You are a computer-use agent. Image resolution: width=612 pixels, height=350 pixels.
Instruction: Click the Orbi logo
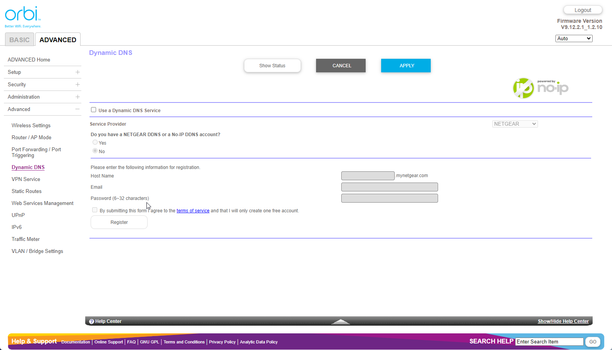click(x=22, y=16)
